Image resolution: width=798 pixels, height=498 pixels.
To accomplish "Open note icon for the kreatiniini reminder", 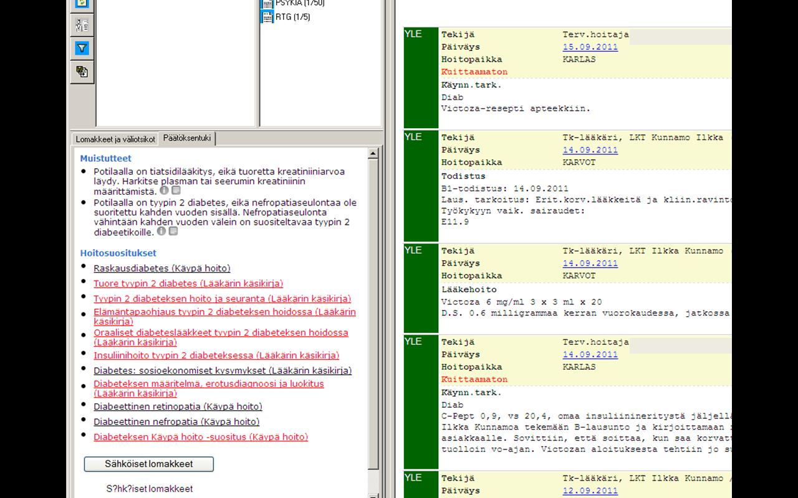I will (176, 190).
